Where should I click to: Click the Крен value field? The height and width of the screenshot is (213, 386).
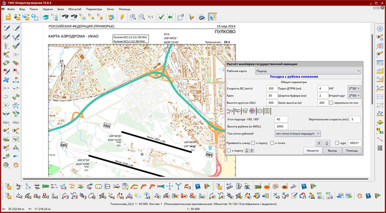pos(272,96)
